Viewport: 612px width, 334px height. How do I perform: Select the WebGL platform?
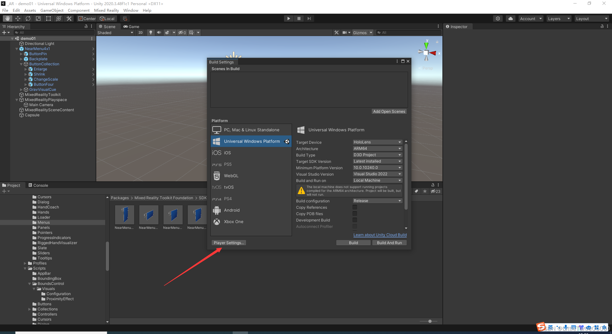[251, 176]
